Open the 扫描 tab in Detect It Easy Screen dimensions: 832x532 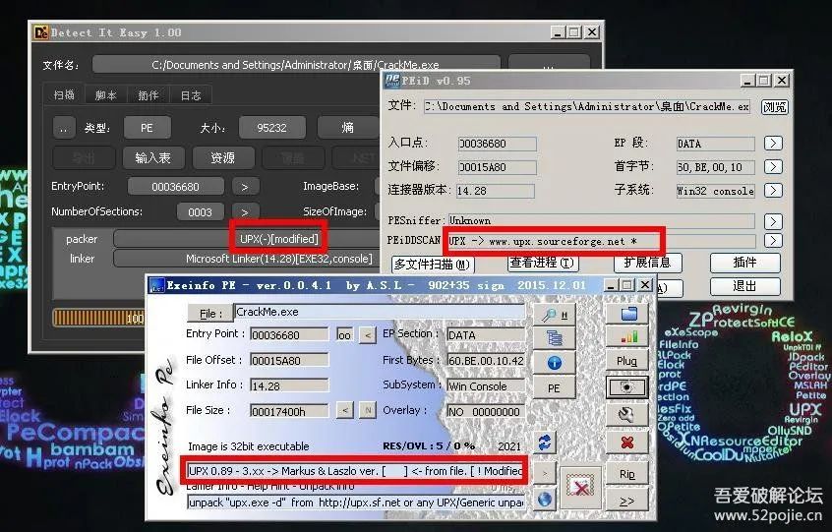64,95
